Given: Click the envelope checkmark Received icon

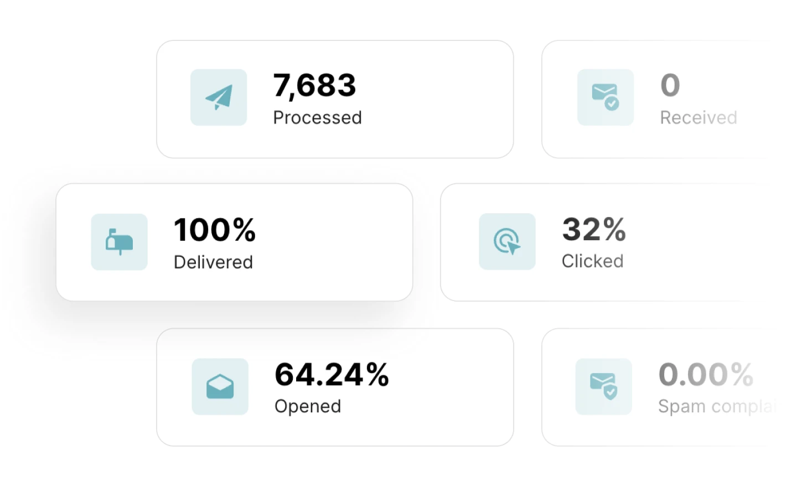Looking at the screenshot, I should (605, 97).
